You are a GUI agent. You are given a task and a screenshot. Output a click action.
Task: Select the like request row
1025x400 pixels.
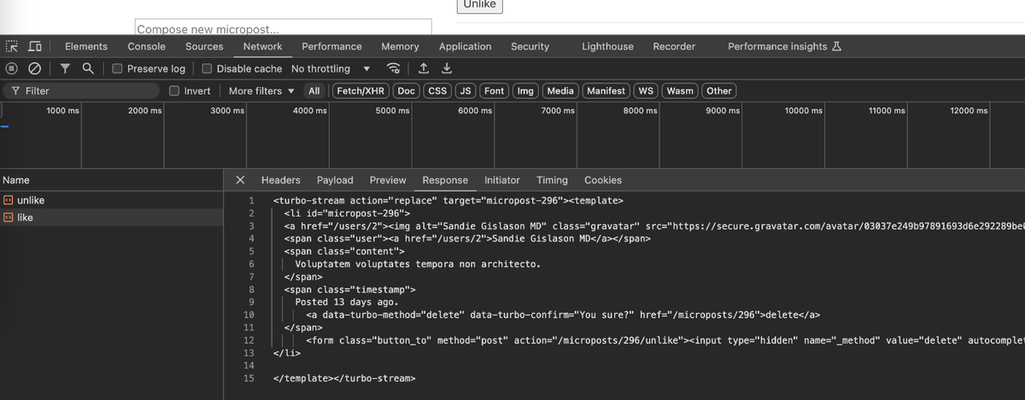click(111, 218)
